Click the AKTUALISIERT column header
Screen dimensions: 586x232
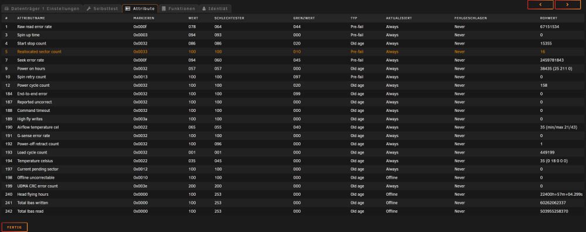point(398,18)
